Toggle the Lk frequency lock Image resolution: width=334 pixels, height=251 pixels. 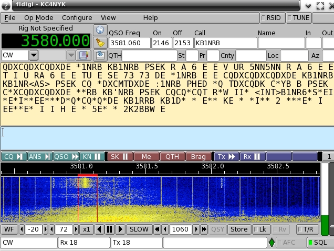pyautogui.click(x=260, y=229)
